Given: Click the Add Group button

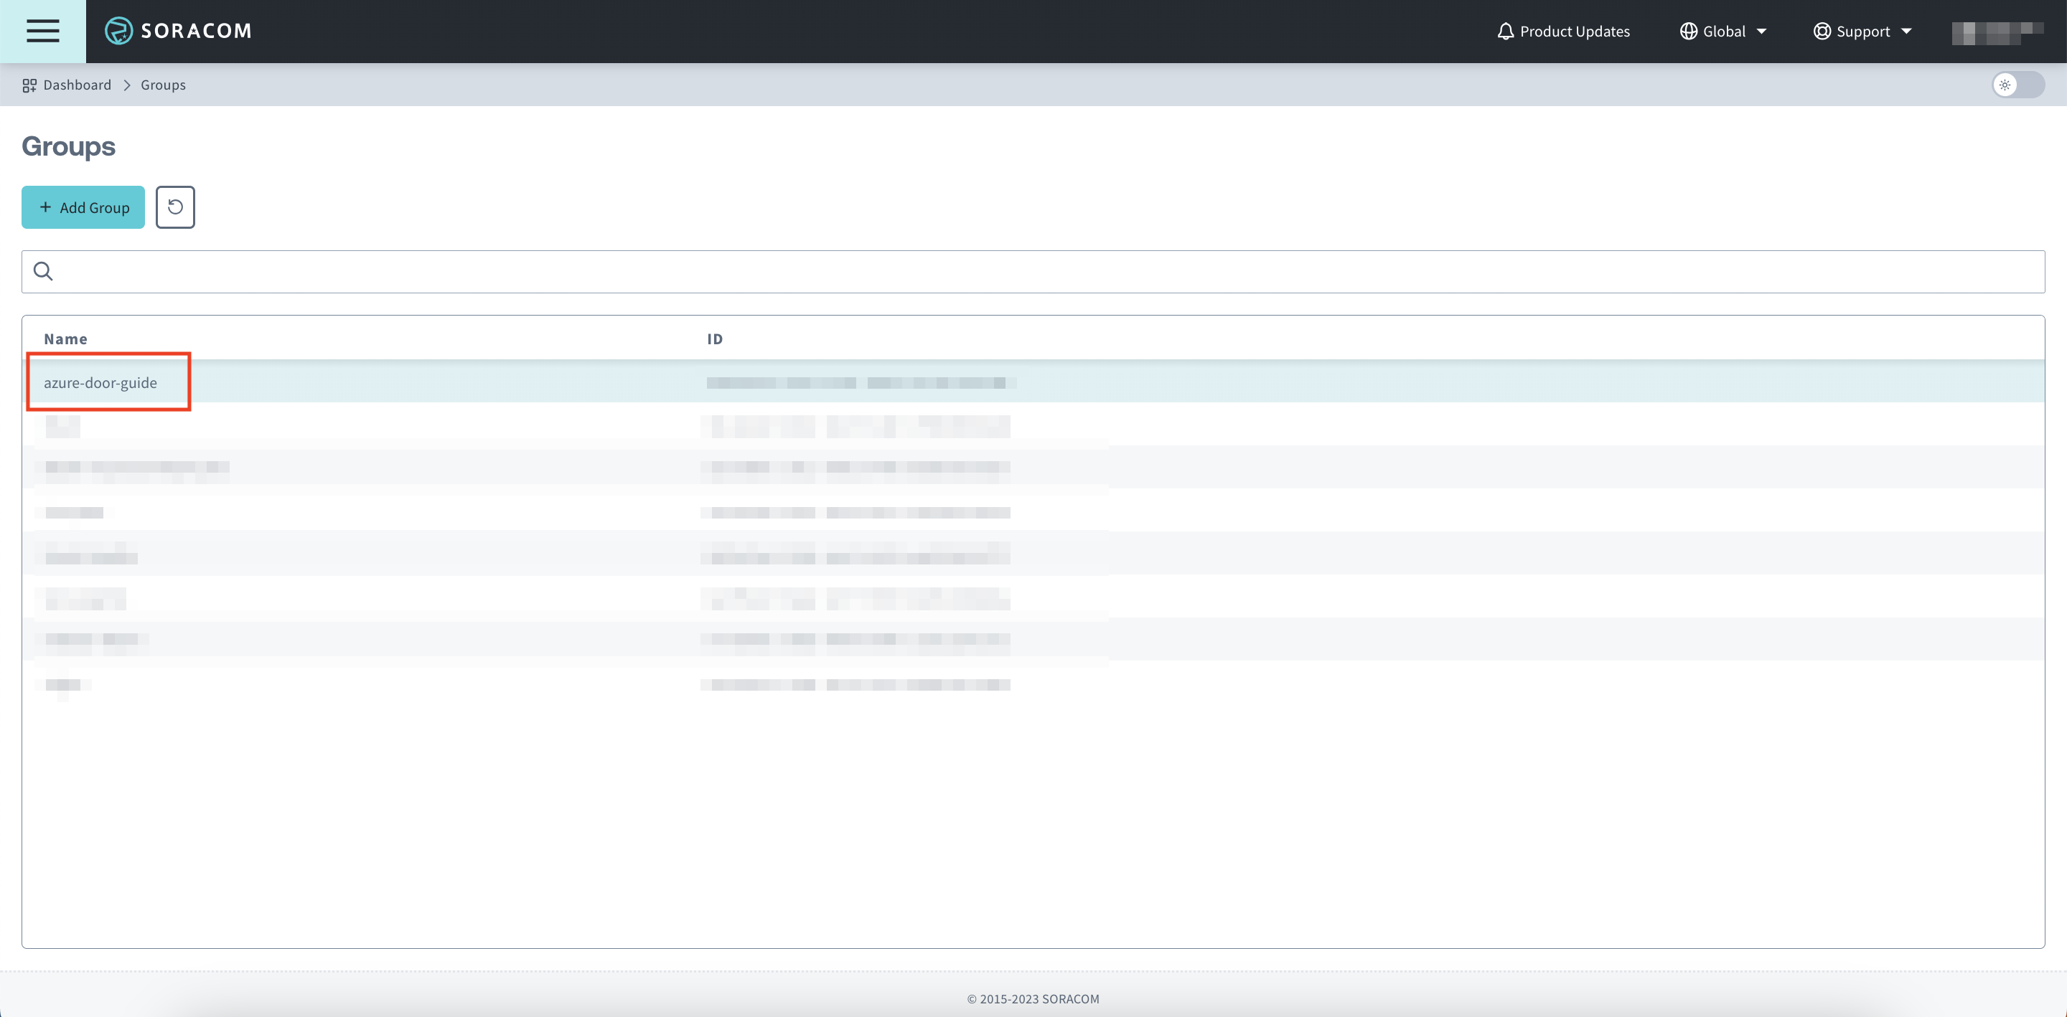Looking at the screenshot, I should point(83,207).
